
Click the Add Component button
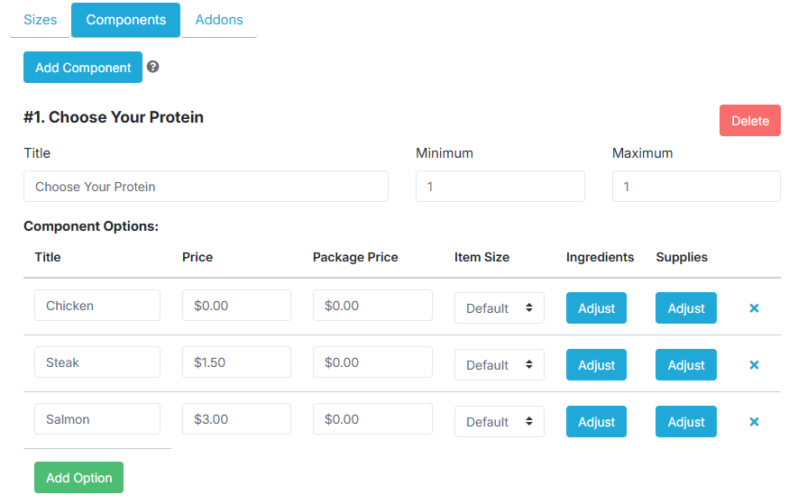[x=83, y=68]
